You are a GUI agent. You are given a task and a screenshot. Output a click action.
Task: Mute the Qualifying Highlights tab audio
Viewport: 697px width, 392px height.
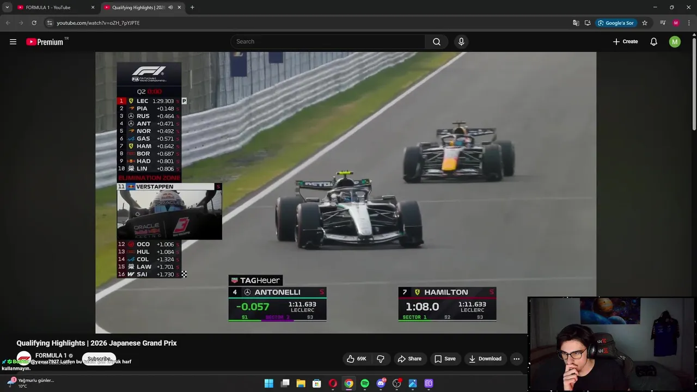(170, 8)
